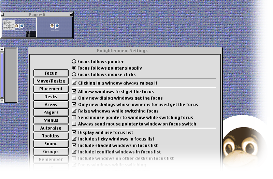This screenshot has height=179, width=273.
Task: Switch to Tooltips settings
Action: pos(51,136)
